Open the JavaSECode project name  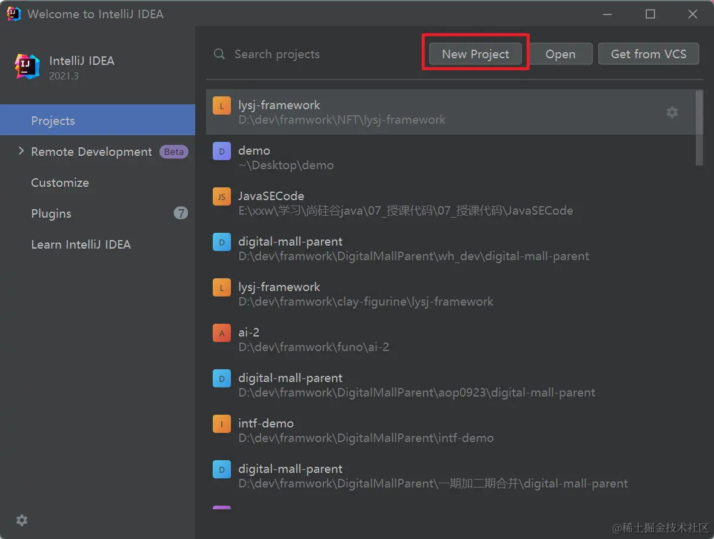(x=271, y=196)
